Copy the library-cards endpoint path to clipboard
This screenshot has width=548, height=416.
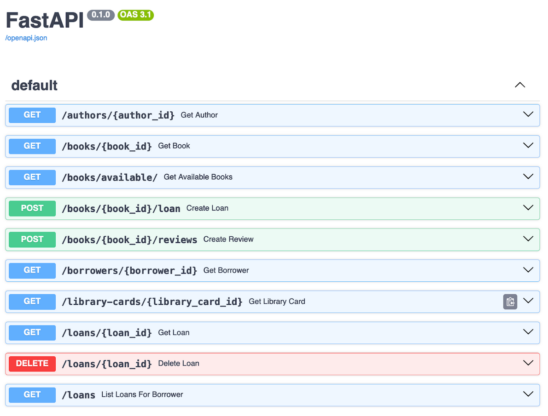[x=510, y=302]
